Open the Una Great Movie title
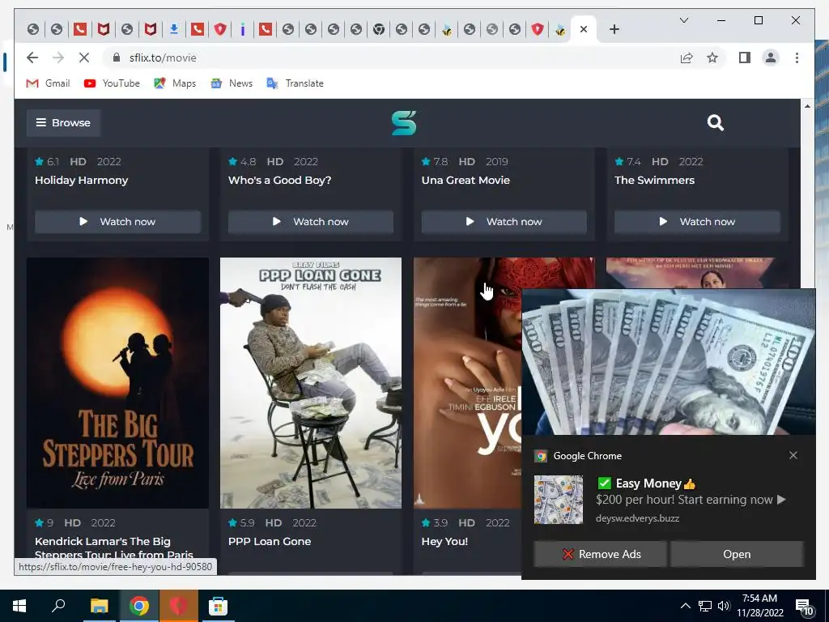This screenshot has width=829, height=622. 466,180
